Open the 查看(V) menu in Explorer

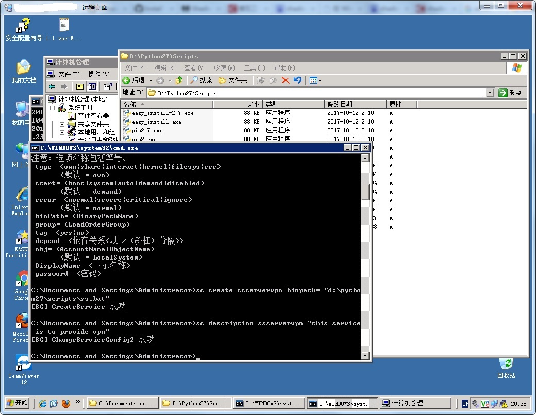(x=194, y=68)
